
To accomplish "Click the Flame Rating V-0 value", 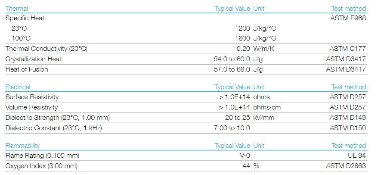I will [x=245, y=156].
